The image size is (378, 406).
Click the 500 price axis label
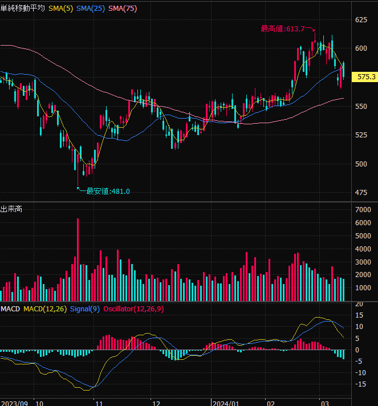click(x=361, y=164)
